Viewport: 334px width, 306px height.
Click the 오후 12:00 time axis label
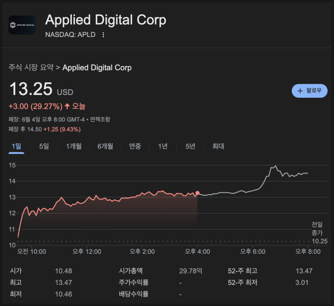click(87, 252)
